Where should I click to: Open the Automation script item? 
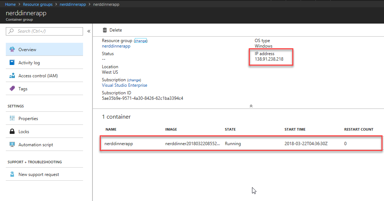click(x=44, y=145)
